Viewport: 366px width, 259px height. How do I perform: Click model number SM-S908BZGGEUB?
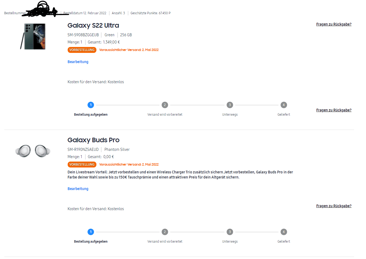(x=83, y=35)
